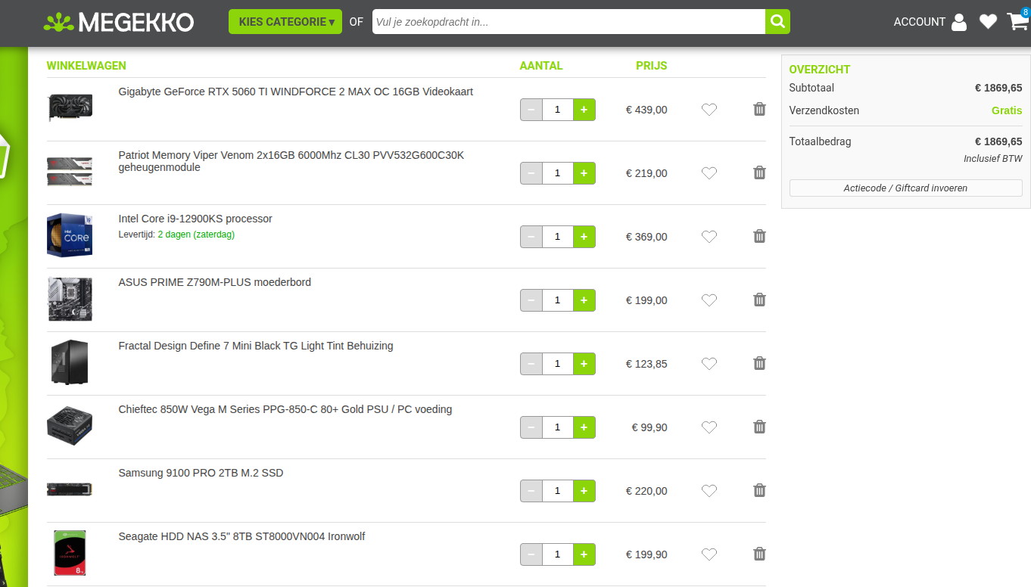Open the Account menu
The height and width of the screenshot is (587, 1031).
coord(930,22)
